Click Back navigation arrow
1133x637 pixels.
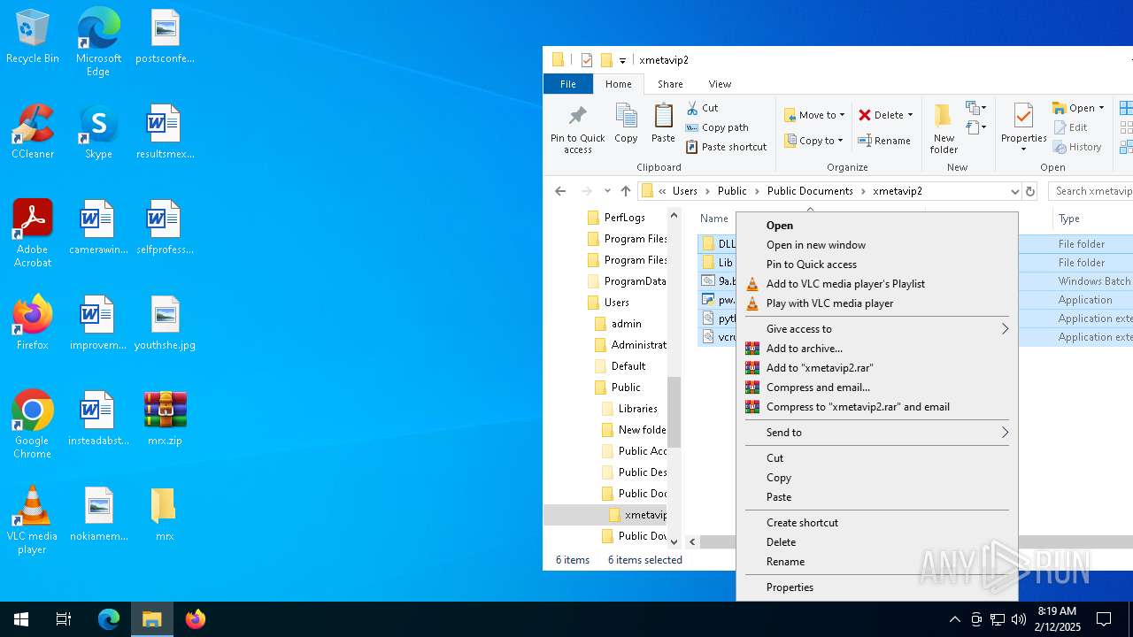click(559, 191)
